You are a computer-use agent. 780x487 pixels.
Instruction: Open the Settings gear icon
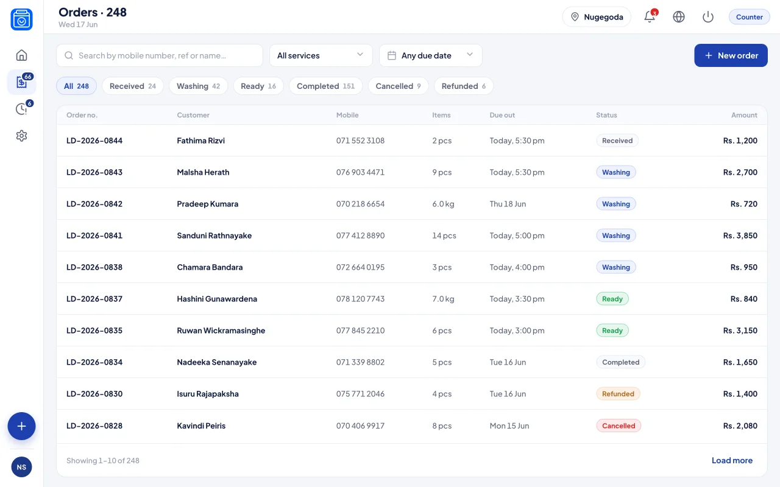click(x=21, y=136)
